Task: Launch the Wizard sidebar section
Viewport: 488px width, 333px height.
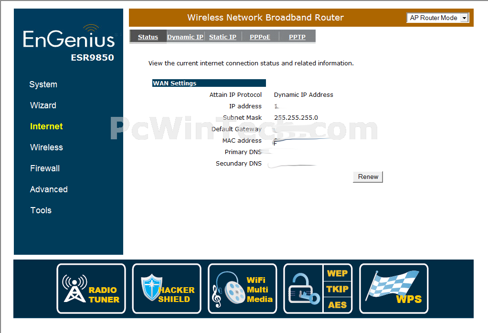Action: coord(43,105)
